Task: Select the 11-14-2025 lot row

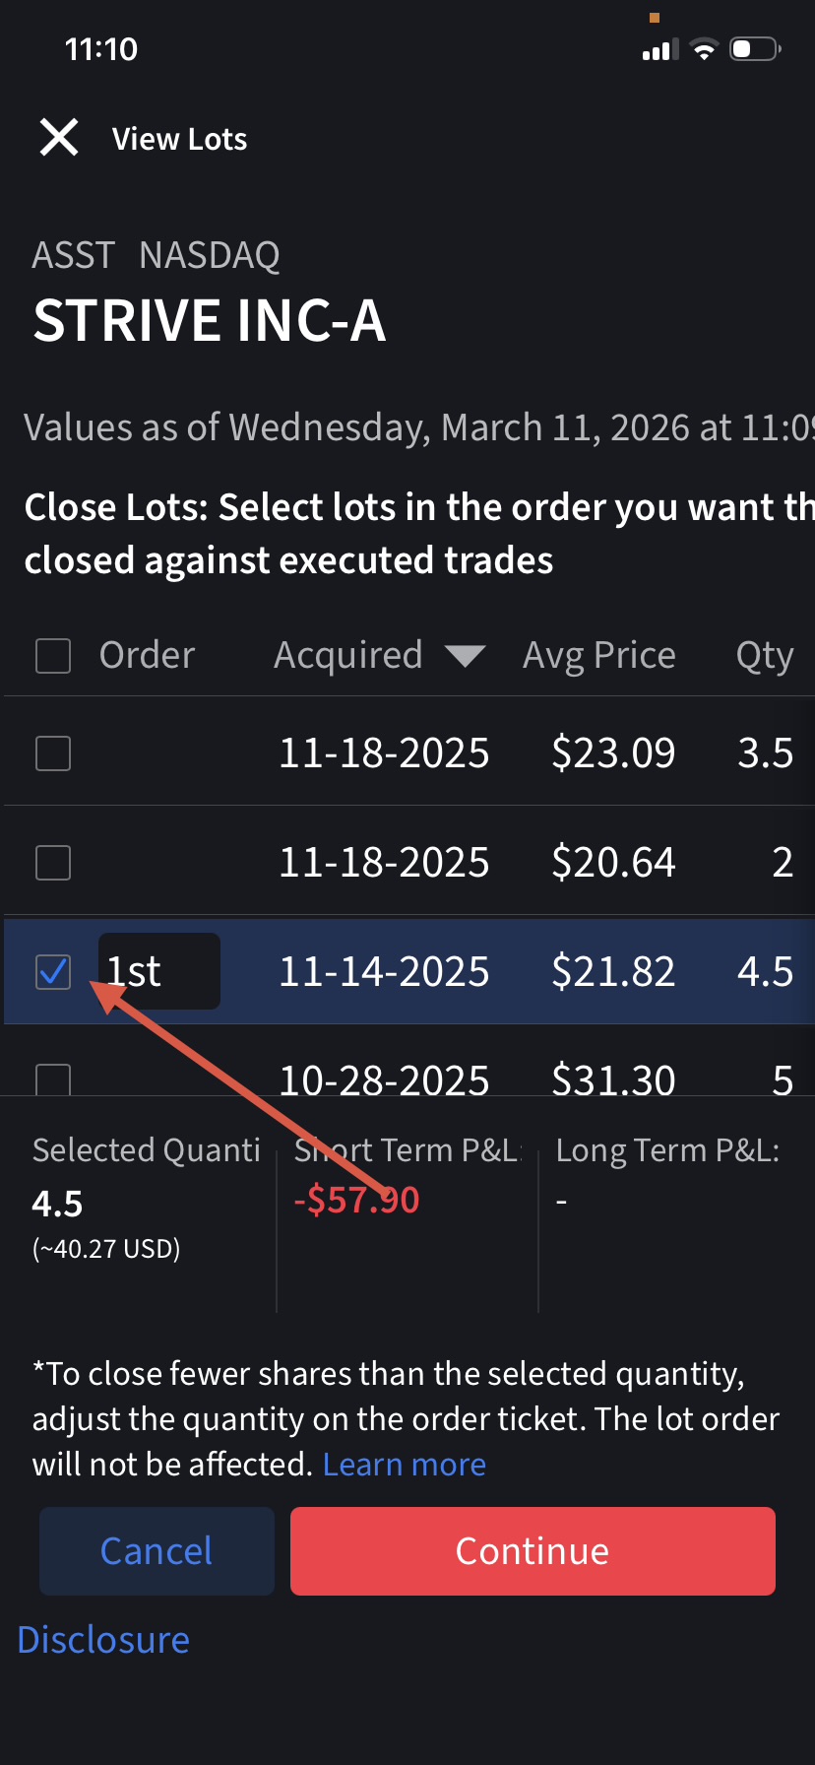Action: click(409, 971)
